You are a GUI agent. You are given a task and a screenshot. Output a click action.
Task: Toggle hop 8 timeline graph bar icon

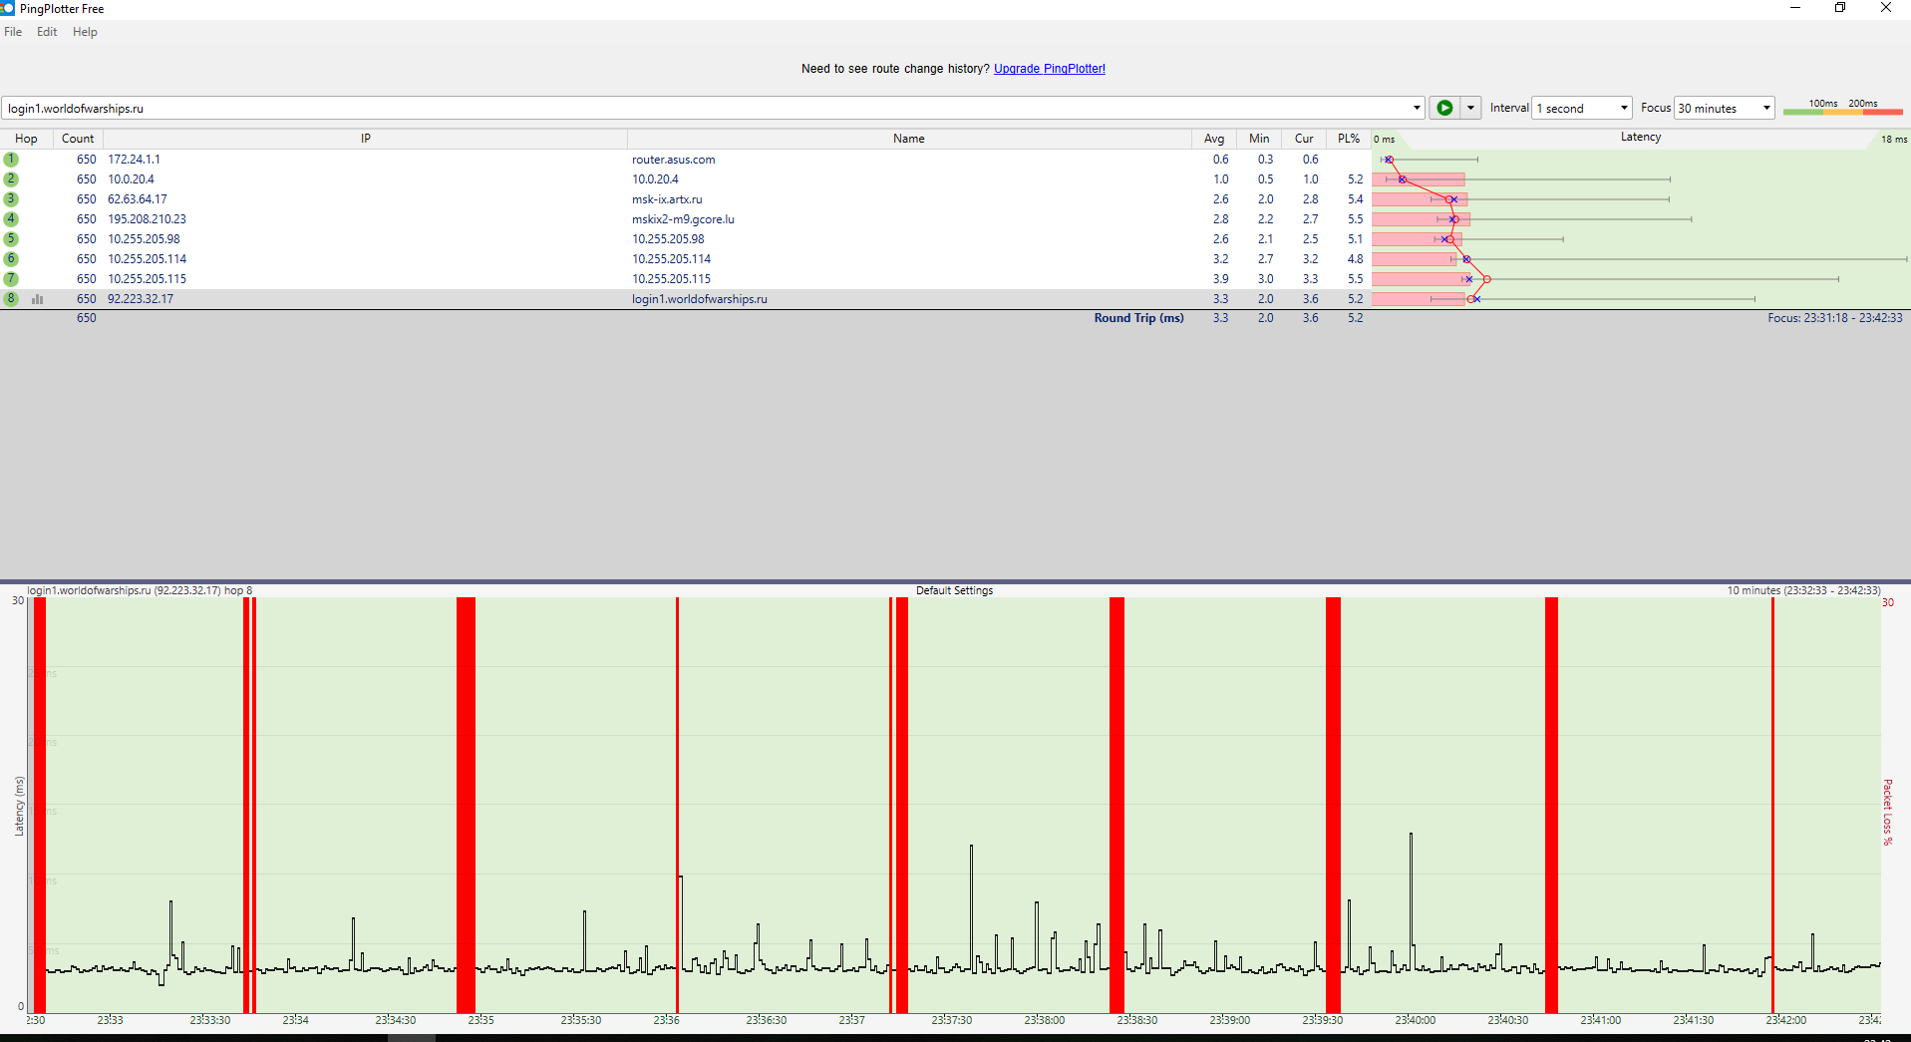point(38,299)
